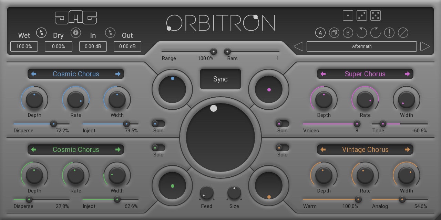Viewport: 441px width, 220px height.
Task: Click the lock icon between Dry and In
Action: point(76,33)
